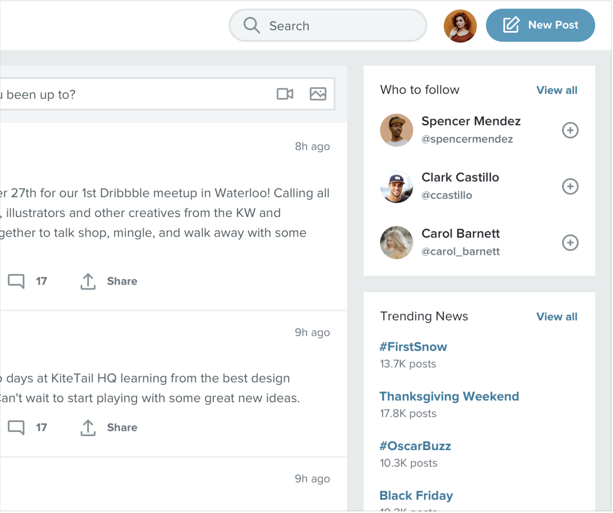
Task: Click the video camera icon in post composer
Action: pos(285,94)
